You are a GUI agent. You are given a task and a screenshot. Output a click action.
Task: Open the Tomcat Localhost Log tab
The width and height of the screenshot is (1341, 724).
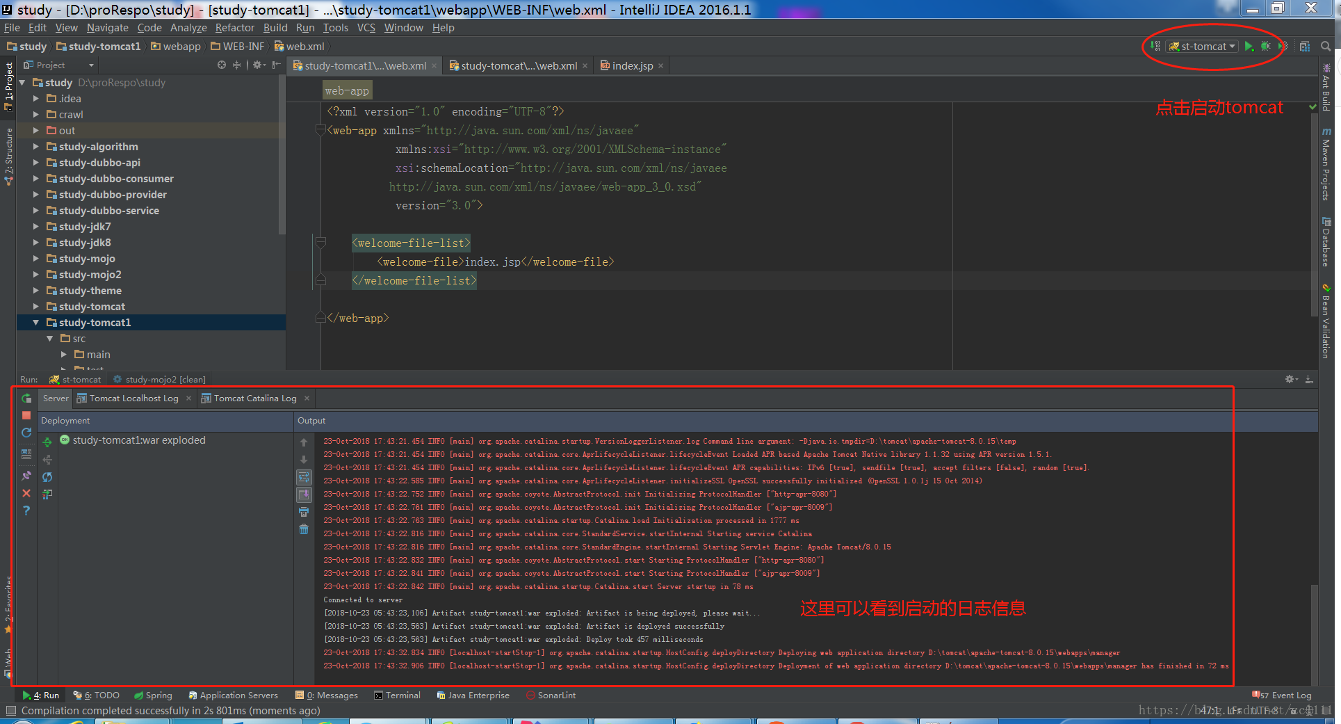(133, 399)
